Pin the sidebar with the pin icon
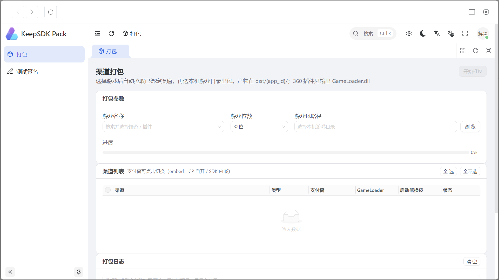Screen dimensions: 499x280 [x=79, y=272]
